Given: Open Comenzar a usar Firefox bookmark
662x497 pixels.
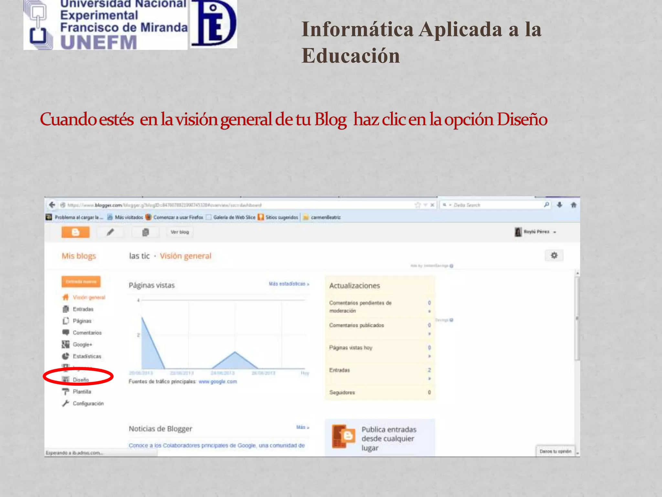Looking at the screenshot, I should tap(174, 217).
